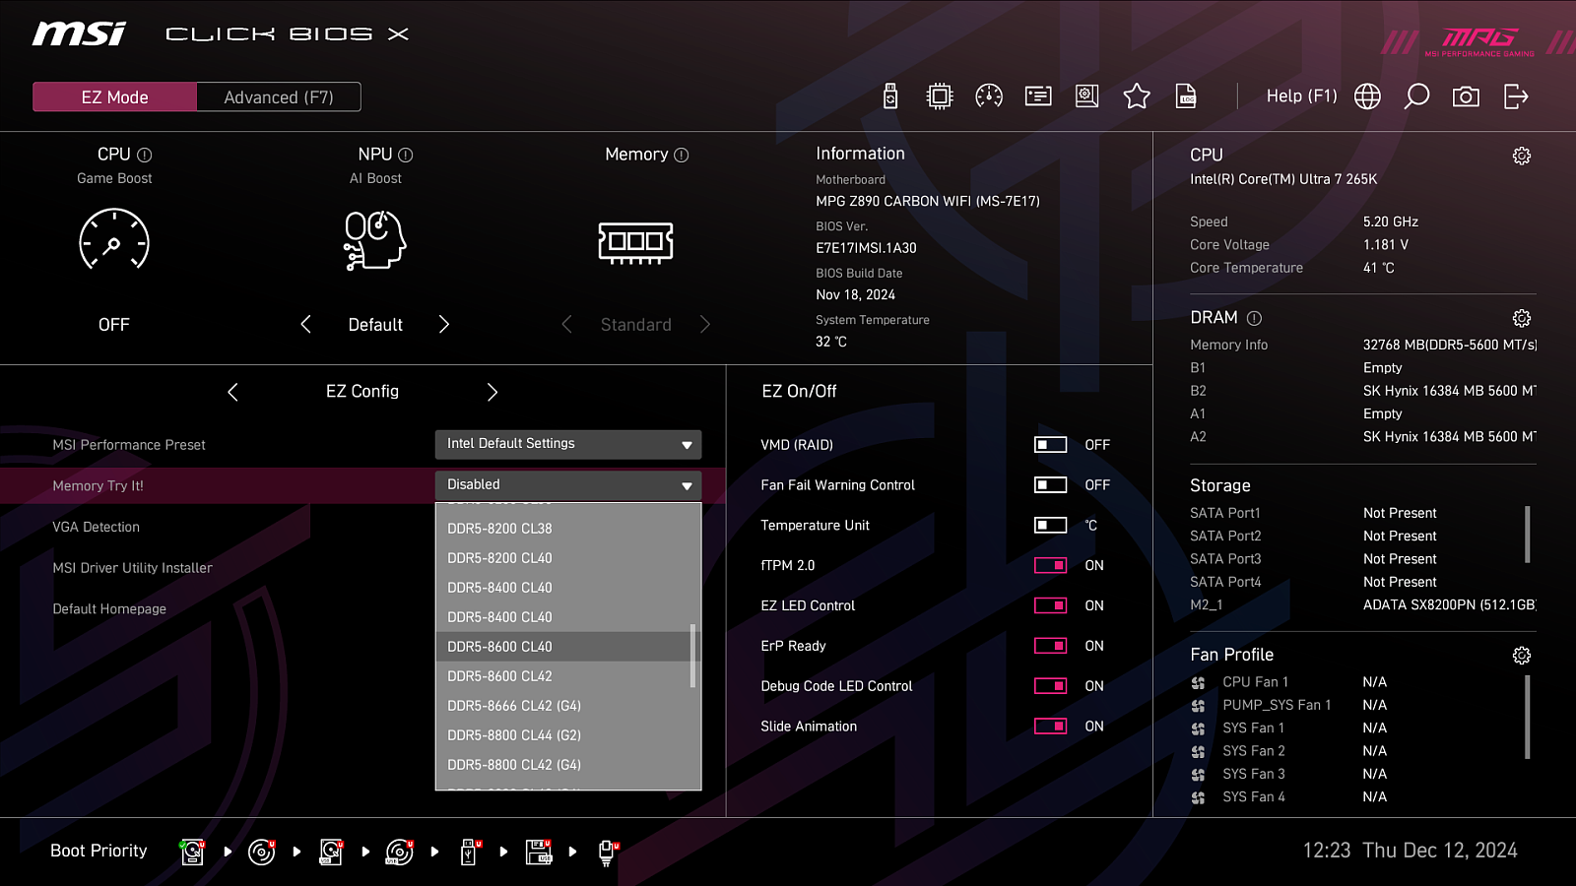Screen dimensions: 1576x886
Task: Open the hardware monitor gear-panel icon
Action: 1087,95
